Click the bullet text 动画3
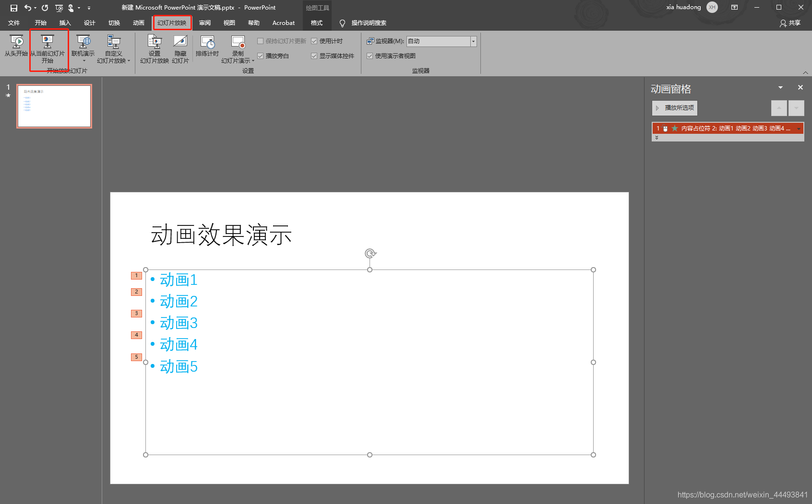Image resolution: width=812 pixels, height=504 pixels. (x=179, y=323)
